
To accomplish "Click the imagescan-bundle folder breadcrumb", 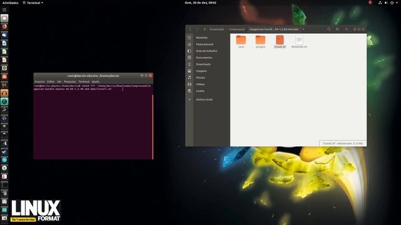I will [x=274, y=29].
